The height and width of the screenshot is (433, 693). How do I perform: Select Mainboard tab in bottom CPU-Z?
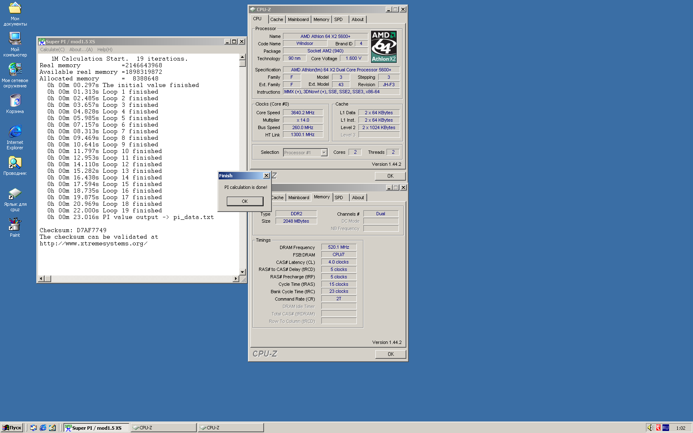tap(299, 198)
